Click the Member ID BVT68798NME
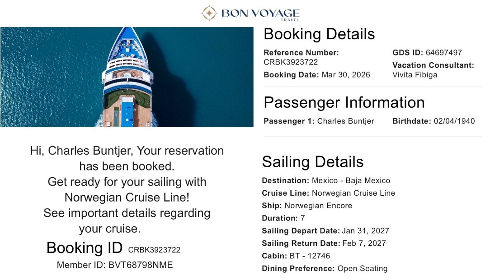 [x=141, y=265]
